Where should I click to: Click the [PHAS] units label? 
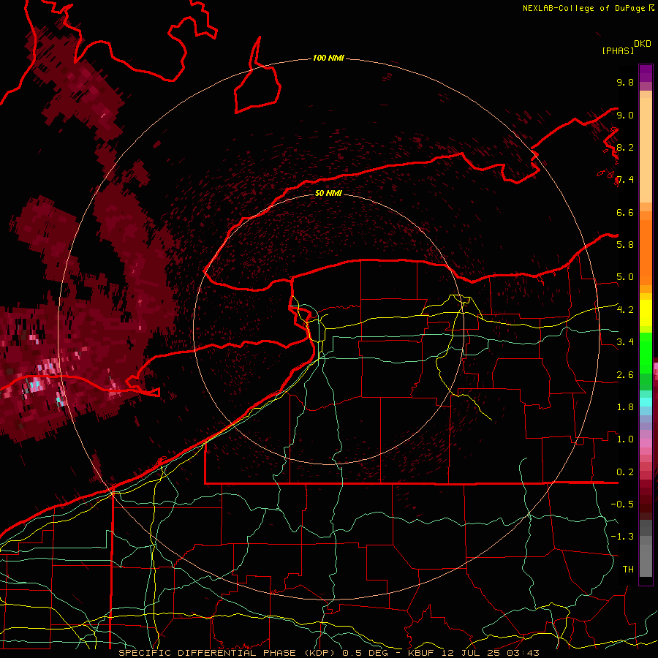click(x=618, y=50)
